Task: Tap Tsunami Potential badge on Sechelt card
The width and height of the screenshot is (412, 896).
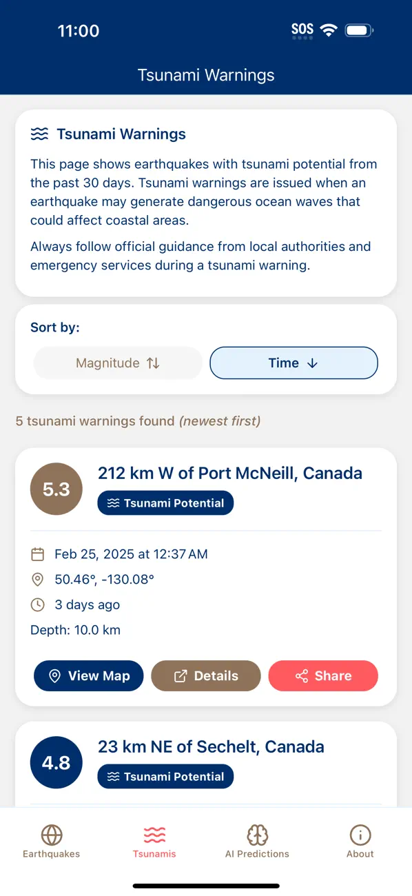Action: coord(165,777)
